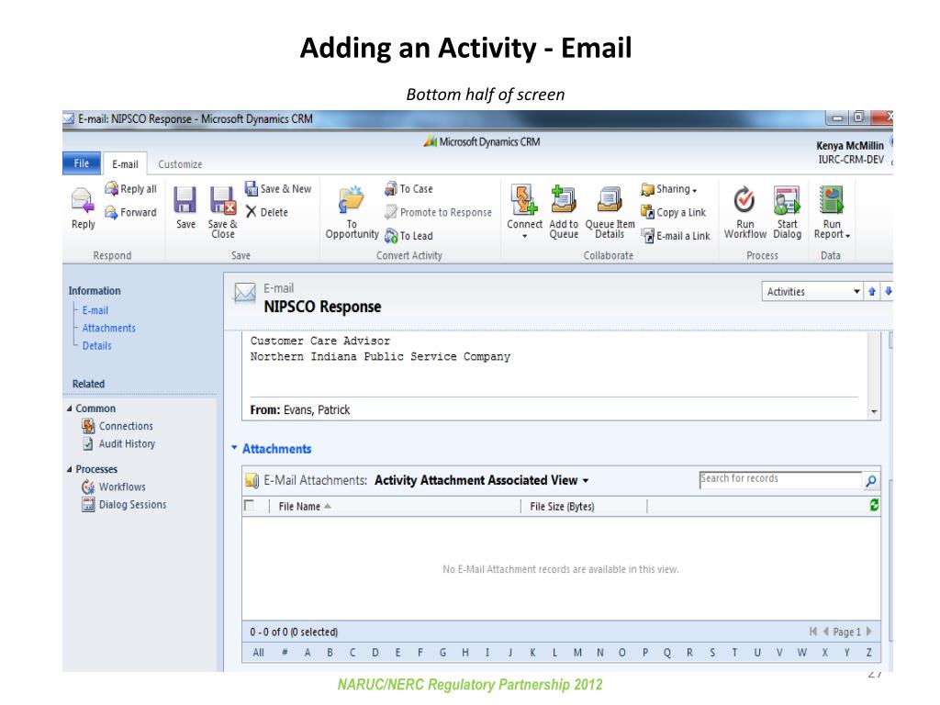Screen dimensions: 940x705
Task: Run Workflow from Process group
Action: 745,212
